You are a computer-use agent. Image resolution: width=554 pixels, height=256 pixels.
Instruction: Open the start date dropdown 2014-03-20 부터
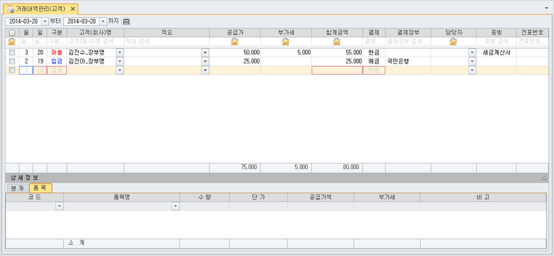(x=45, y=21)
